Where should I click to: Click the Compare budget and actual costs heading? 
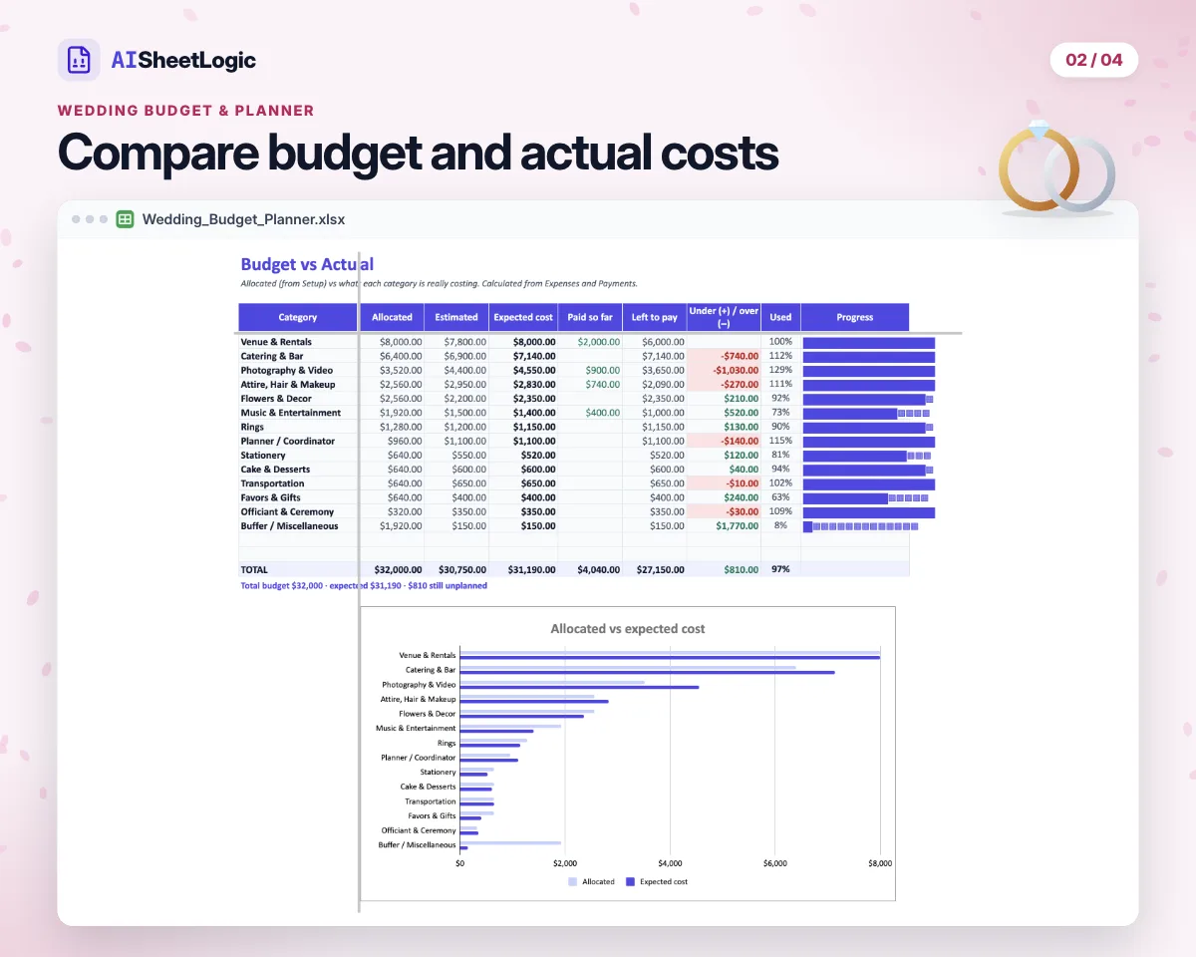tap(419, 154)
